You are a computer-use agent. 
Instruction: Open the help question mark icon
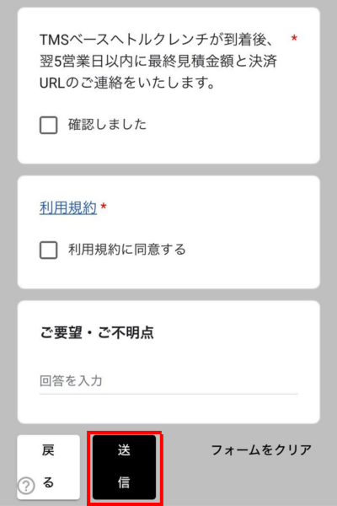[x=26, y=486]
